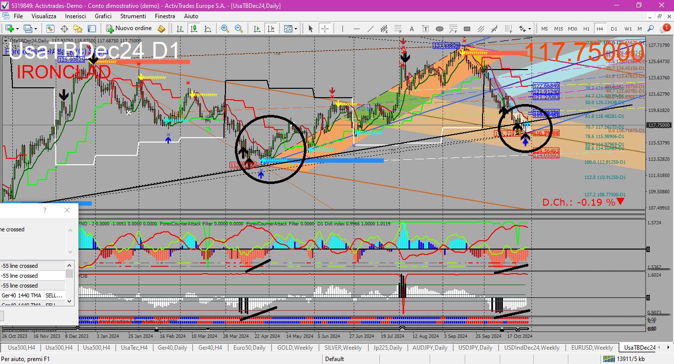The image size is (674, 364).
Task: Select the vertical line drawing tool
Action: click(x=342, y=29)
